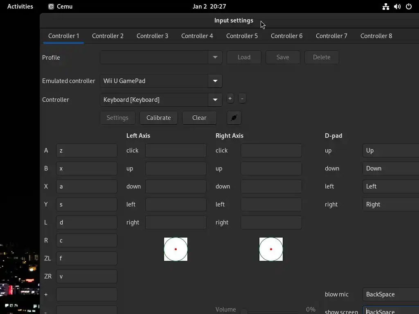Click the Profile name combo field

coord(154,57)
